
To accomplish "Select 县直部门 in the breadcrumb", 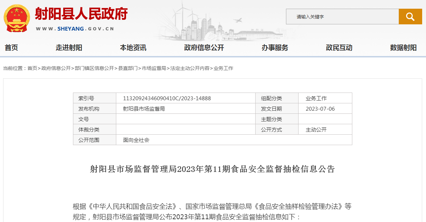I will pyautogui.click(x=128, y=68).
